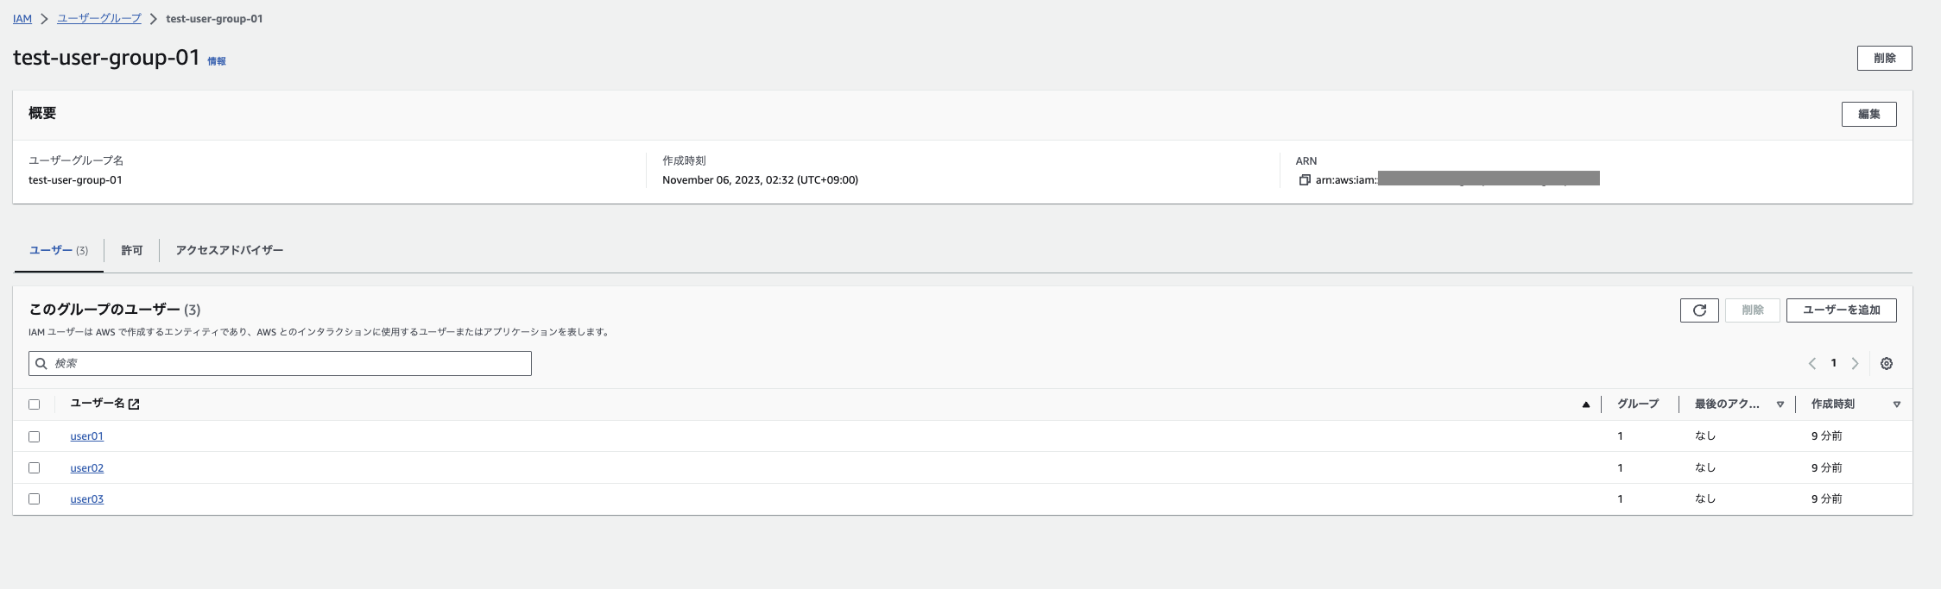Viewport: 1941px width, 589px height.
Task: Focus the 検索 input field
Action: pyautogui.click(x=280, y=364)
